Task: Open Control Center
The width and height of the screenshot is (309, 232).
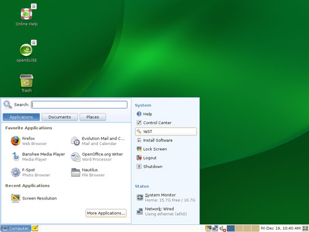Action: point(154,122)
